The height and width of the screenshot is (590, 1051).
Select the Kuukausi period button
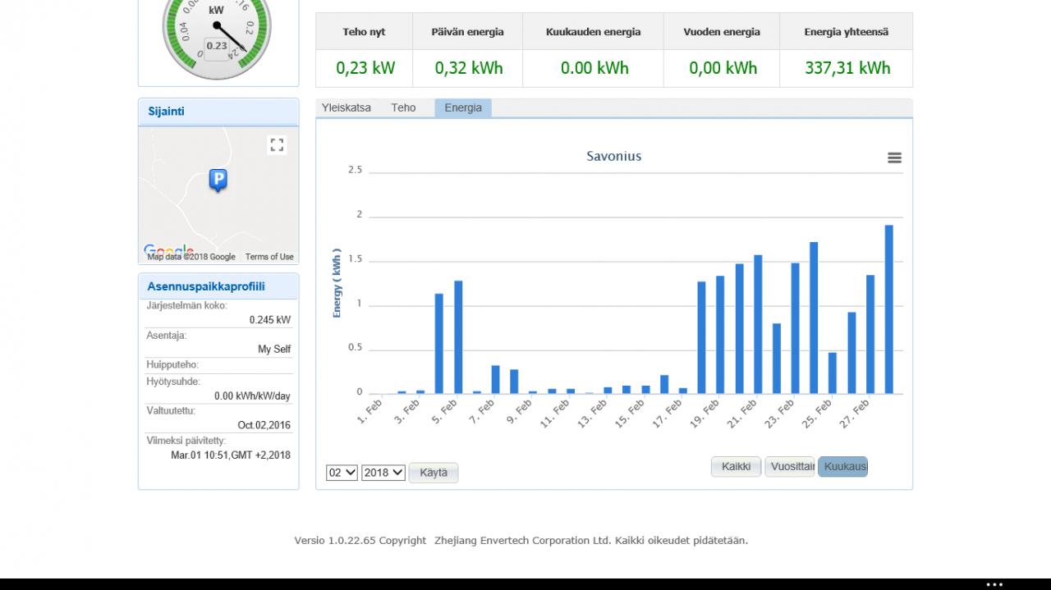[x=842, y=467]
